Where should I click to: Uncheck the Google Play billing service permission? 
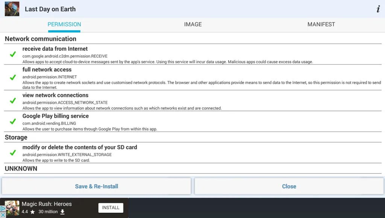tap(13, 121)
